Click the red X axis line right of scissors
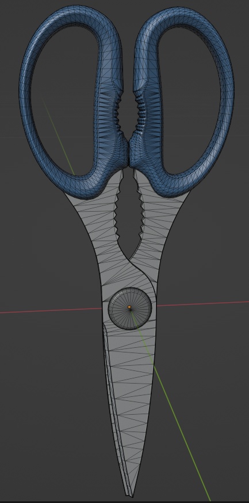Viewport: 249px width, 503px height. (x=203, y=303)
